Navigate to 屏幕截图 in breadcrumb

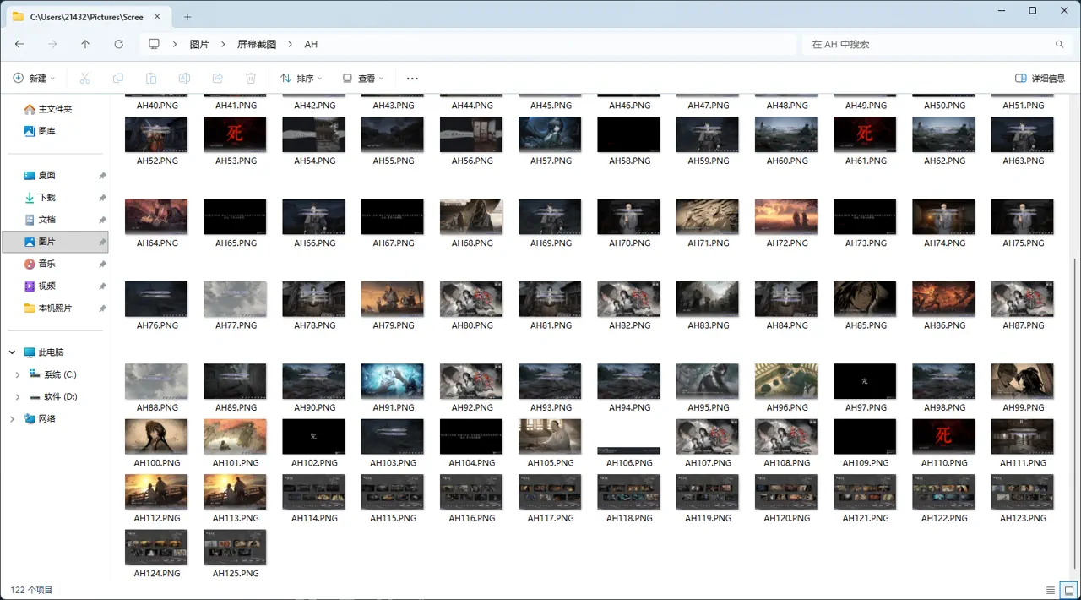(x=257, y=44)
